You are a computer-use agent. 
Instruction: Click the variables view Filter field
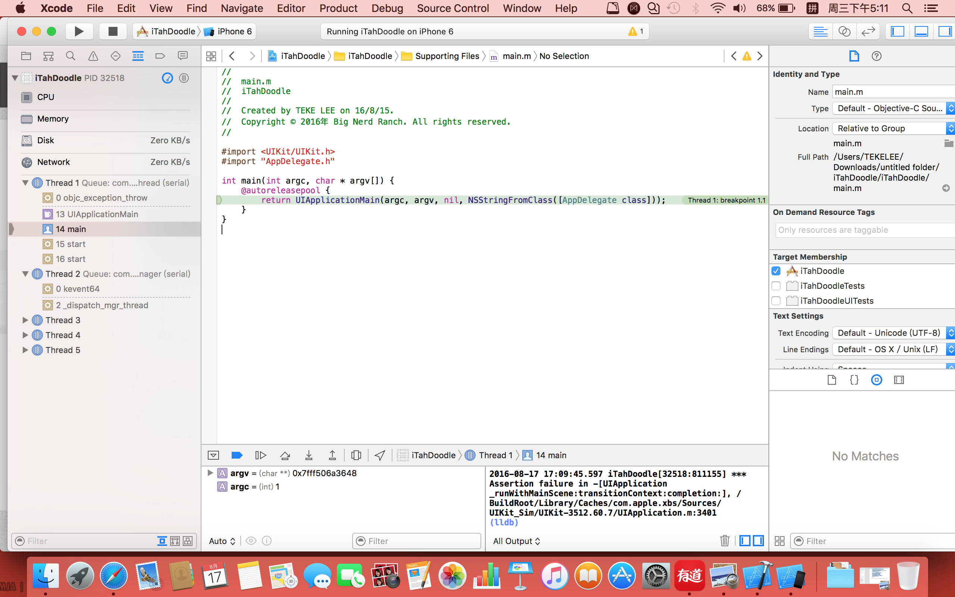[x=416, y=541]
